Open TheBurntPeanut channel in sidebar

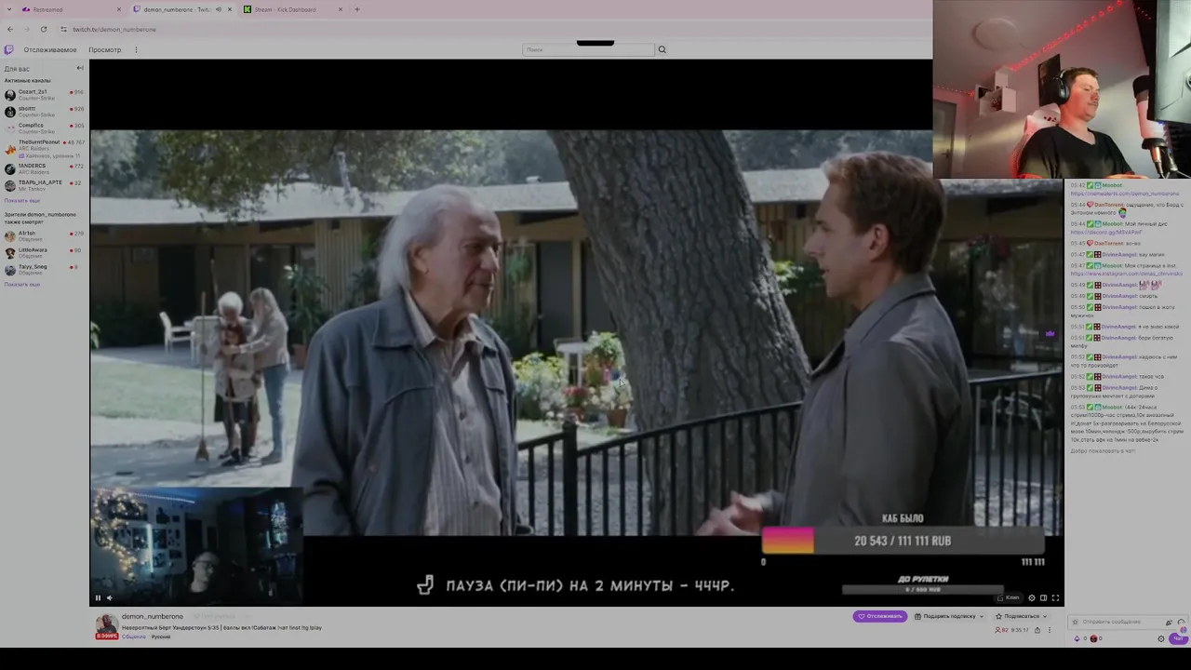tap(44, 147)
